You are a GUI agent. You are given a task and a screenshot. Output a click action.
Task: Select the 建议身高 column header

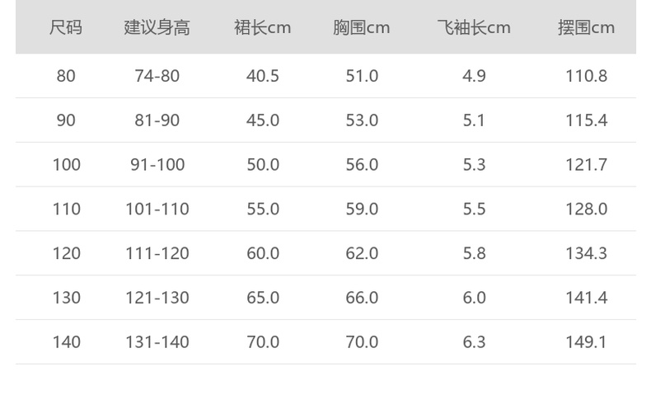tap(157, 28)
